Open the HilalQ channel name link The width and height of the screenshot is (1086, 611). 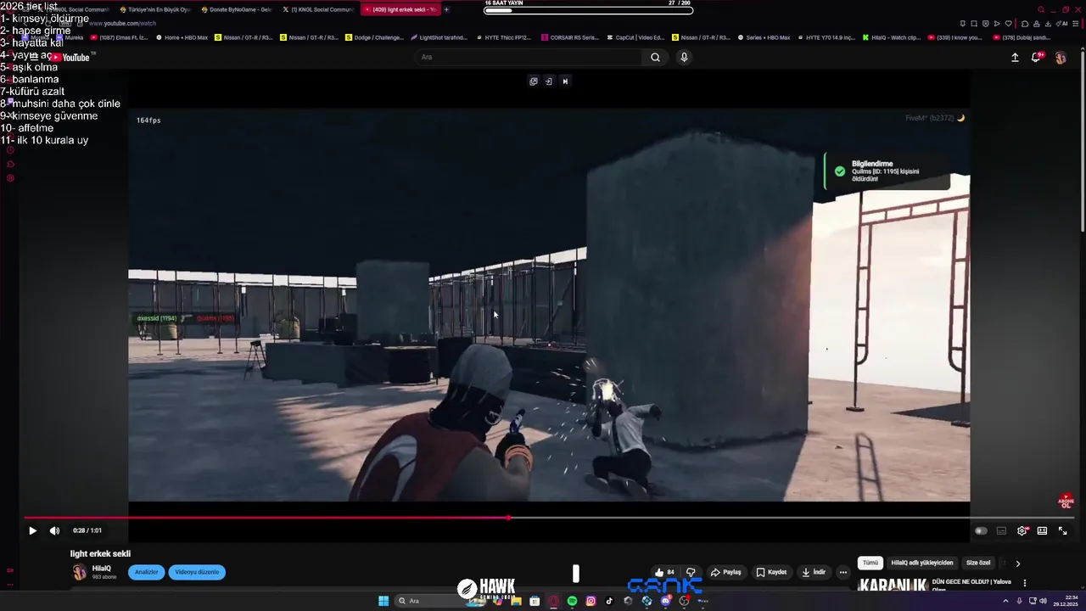102,569
